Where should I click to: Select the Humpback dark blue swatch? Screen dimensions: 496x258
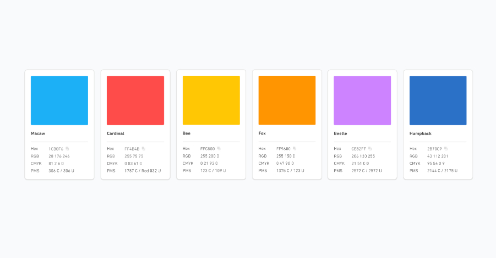click(x=438, y=100)
